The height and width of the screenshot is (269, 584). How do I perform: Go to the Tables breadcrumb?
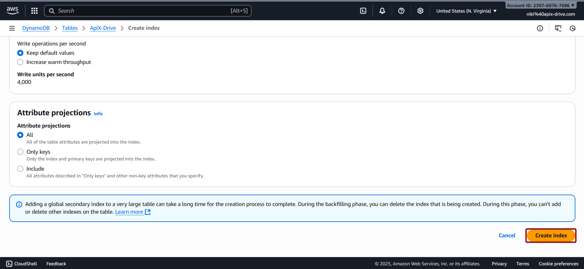coord(70,28)
